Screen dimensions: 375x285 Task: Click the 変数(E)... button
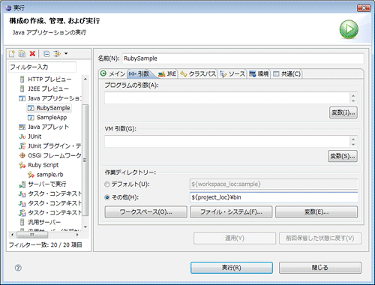(x=316, y=212)
